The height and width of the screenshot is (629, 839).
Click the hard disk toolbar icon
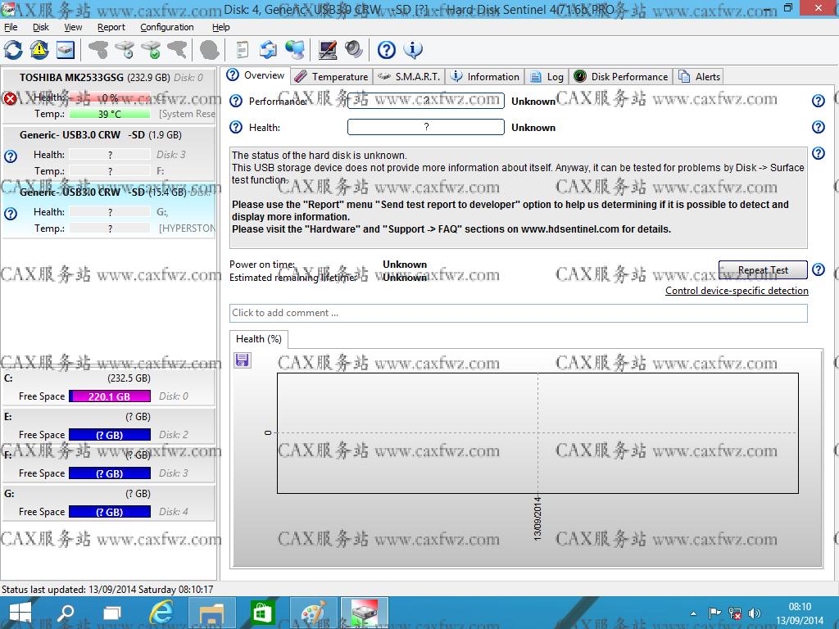pos(65,50)
